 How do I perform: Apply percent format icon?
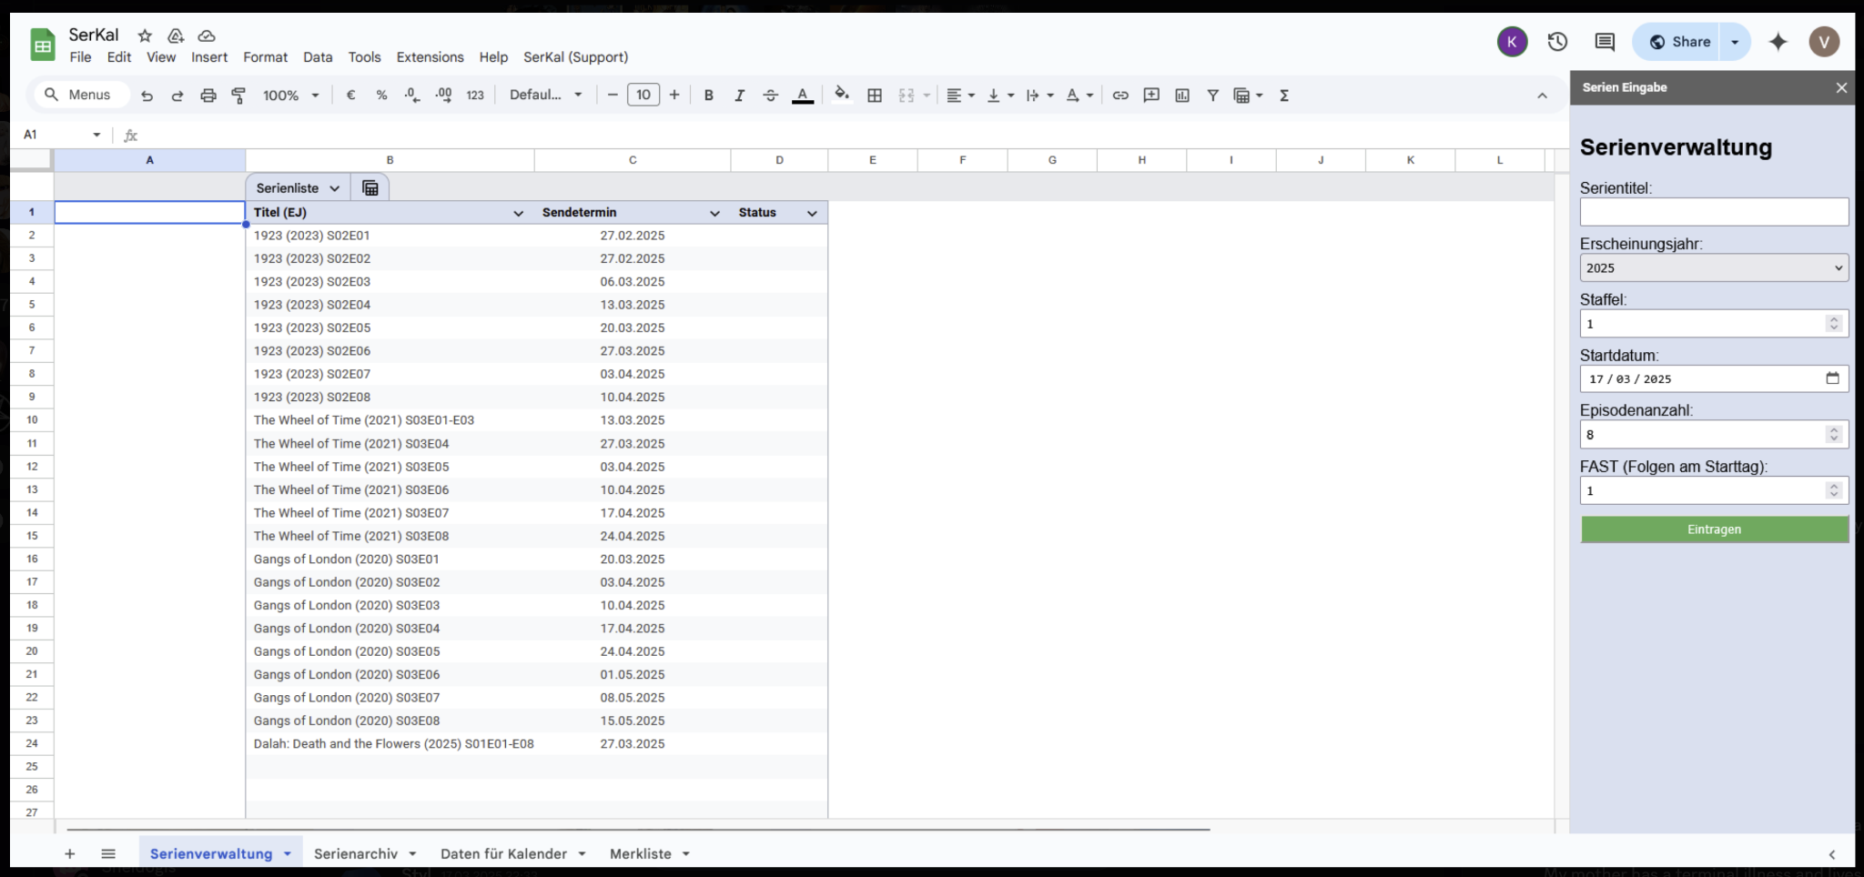[x=381, y=96]
